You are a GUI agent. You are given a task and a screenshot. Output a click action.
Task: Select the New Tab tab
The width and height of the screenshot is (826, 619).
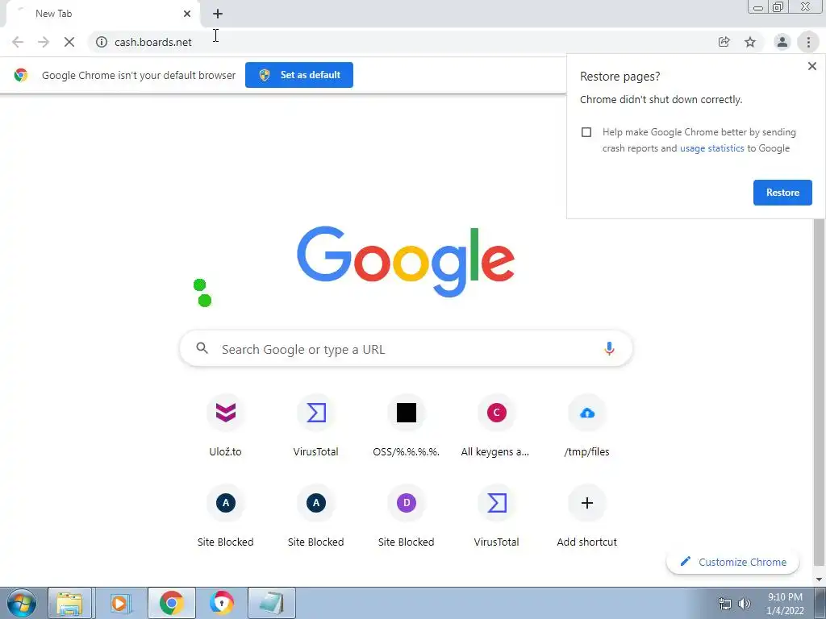click(102, 14)
